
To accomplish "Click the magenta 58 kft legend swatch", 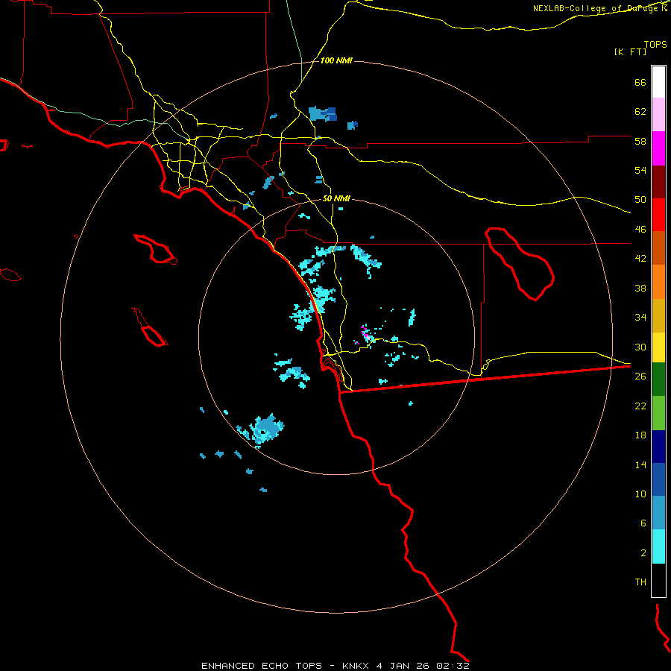I will pos(658,148).
